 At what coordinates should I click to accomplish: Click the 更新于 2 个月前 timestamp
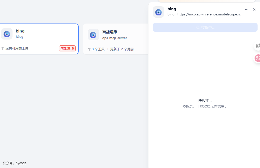122,49
